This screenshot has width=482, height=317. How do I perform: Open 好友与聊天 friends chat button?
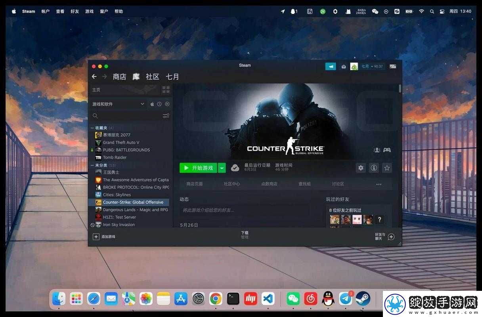tap(385, 237)
